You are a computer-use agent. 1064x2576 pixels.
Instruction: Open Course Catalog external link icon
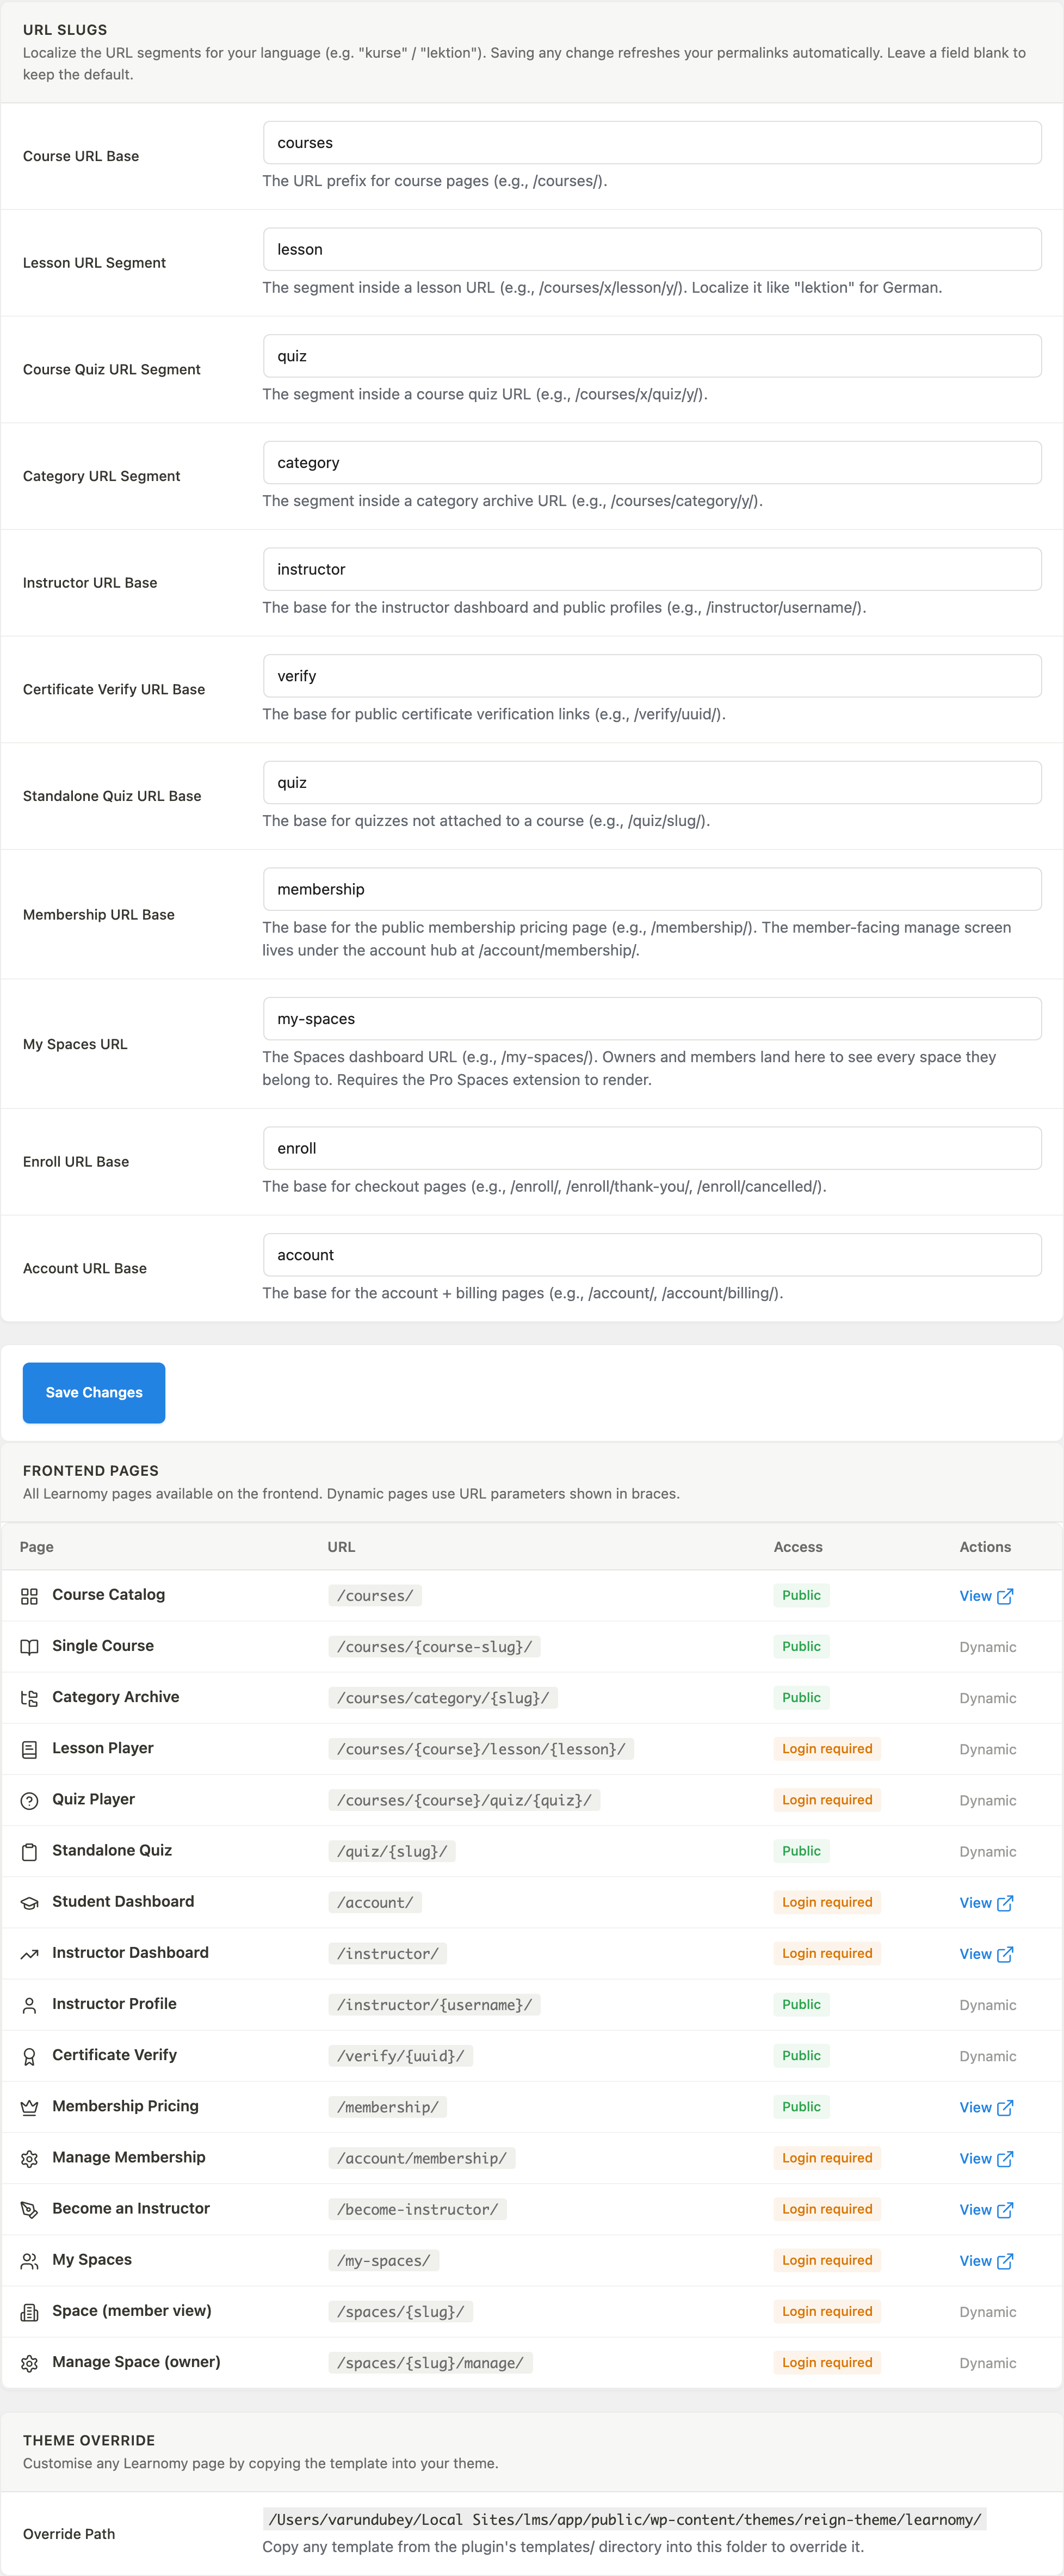tap(1005, 1596)
